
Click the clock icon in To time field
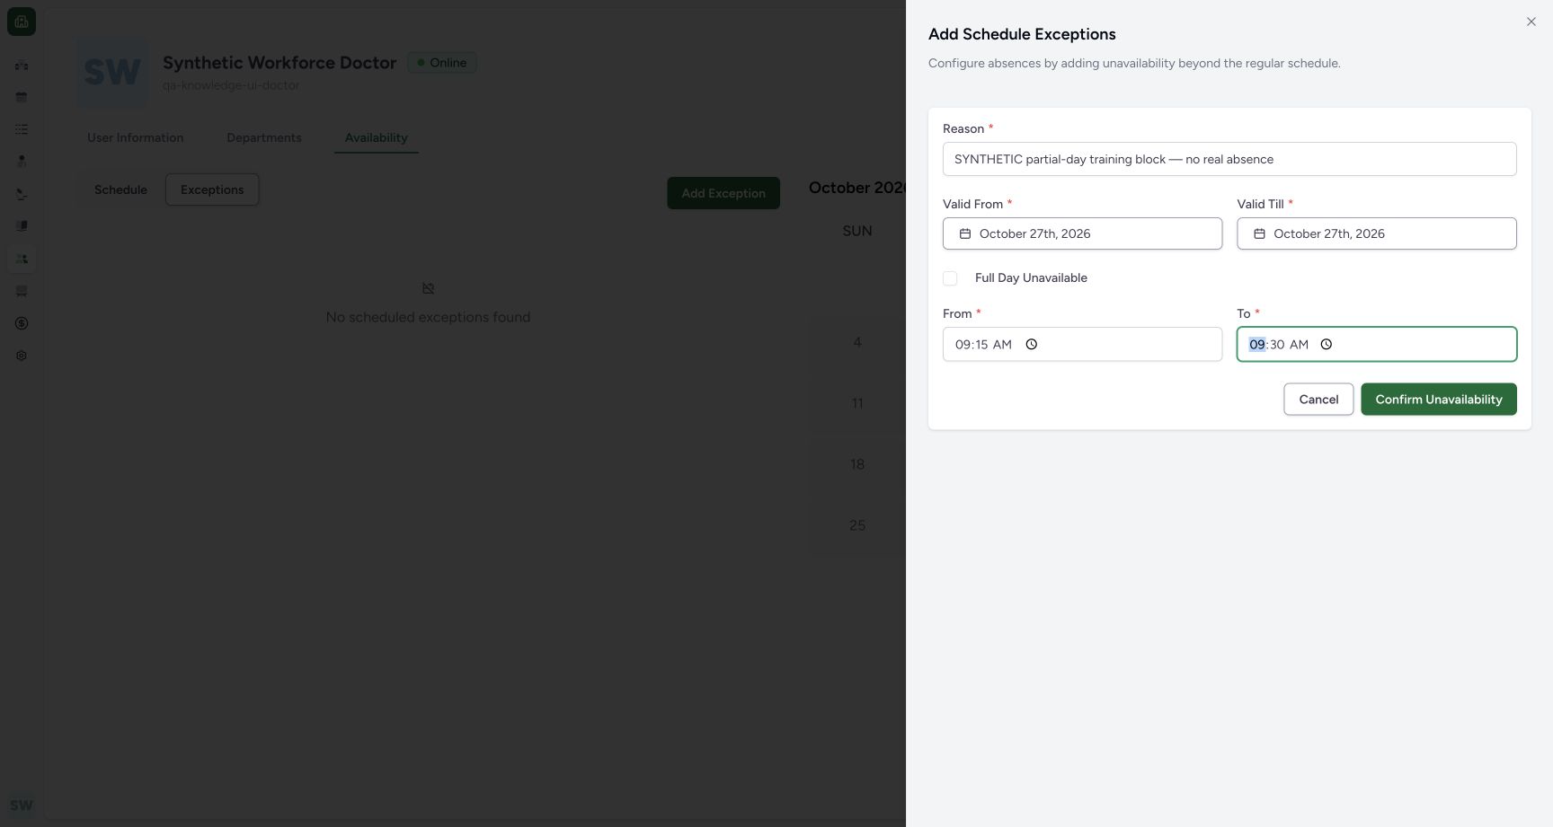click(1326, 344)
